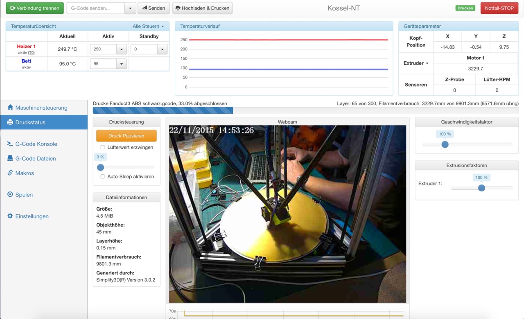Enable the Lüfterwert erzwingen checkbox

click(103, 147)
